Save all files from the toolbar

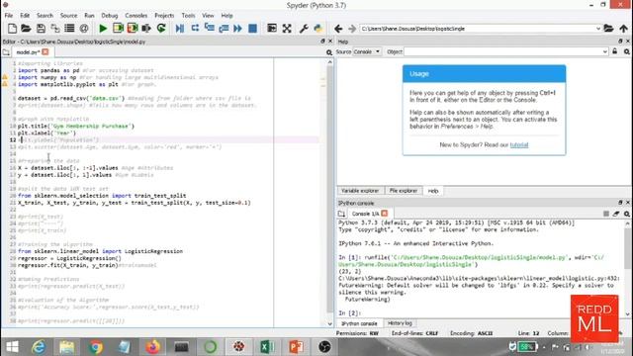pyautogui.click(x=55, y=29)
